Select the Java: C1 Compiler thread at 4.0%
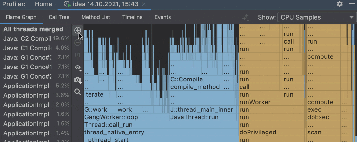The image size is (357, 142). click(x=36, y=48)
